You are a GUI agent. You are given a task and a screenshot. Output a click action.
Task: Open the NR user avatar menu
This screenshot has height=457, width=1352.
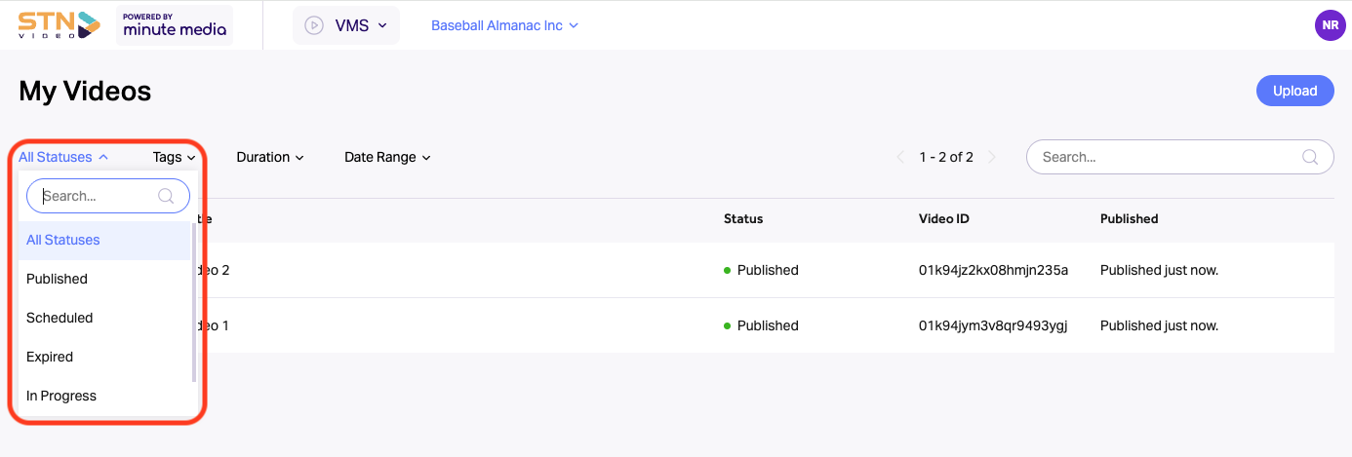click(1330, 25)
